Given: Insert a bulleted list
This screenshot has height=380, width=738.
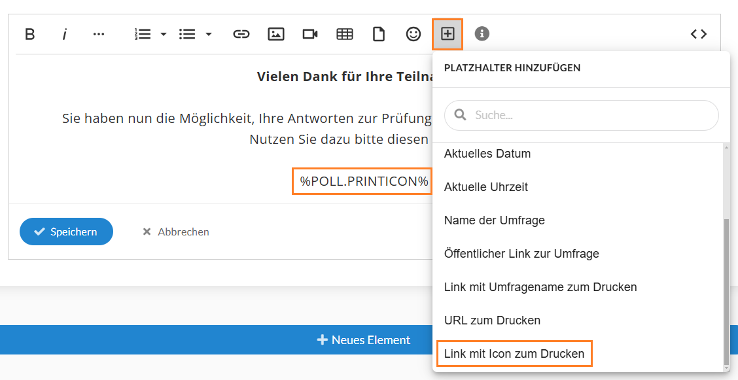Looking at the screenshot, I should pyautogui.click(x=187, y=34).
